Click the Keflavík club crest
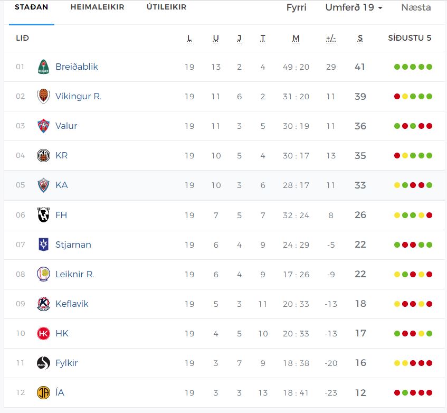 (x=43, y=304)
